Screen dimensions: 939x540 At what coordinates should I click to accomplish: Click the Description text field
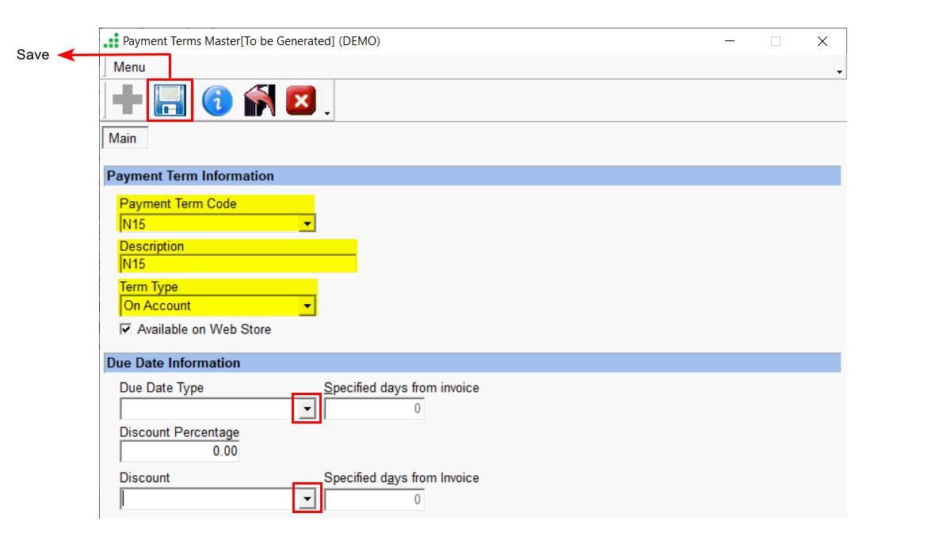pos(238,264)
